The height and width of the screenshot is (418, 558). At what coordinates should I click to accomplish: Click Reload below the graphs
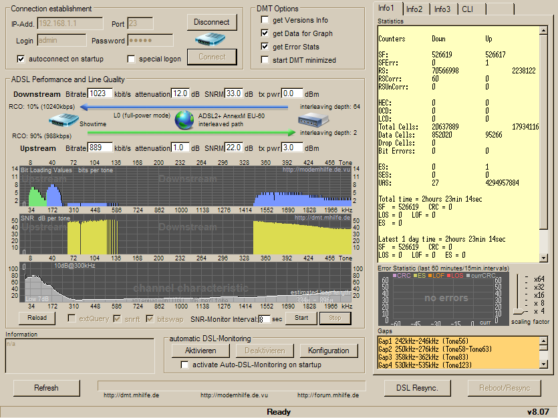point(37,318)
